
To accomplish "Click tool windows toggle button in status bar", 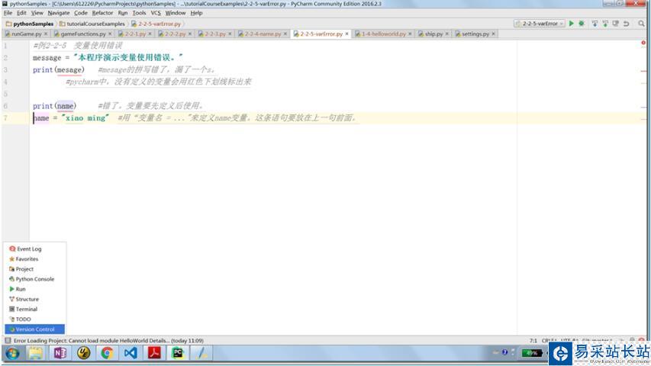I will pyautogui.click(x=8, y=340).
